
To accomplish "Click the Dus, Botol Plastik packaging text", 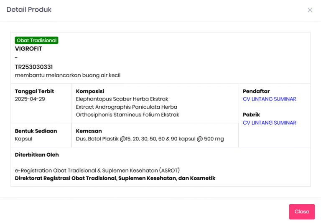I will pyautogui.click(x=150, y=139).
